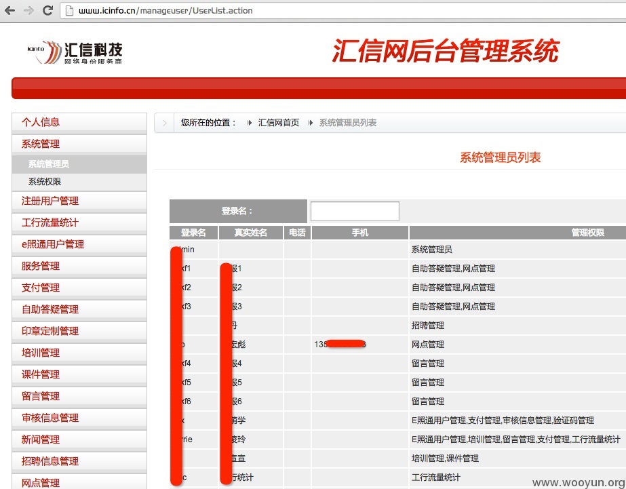Open e照通用户管理 sidebar menu

coord(79,244)
